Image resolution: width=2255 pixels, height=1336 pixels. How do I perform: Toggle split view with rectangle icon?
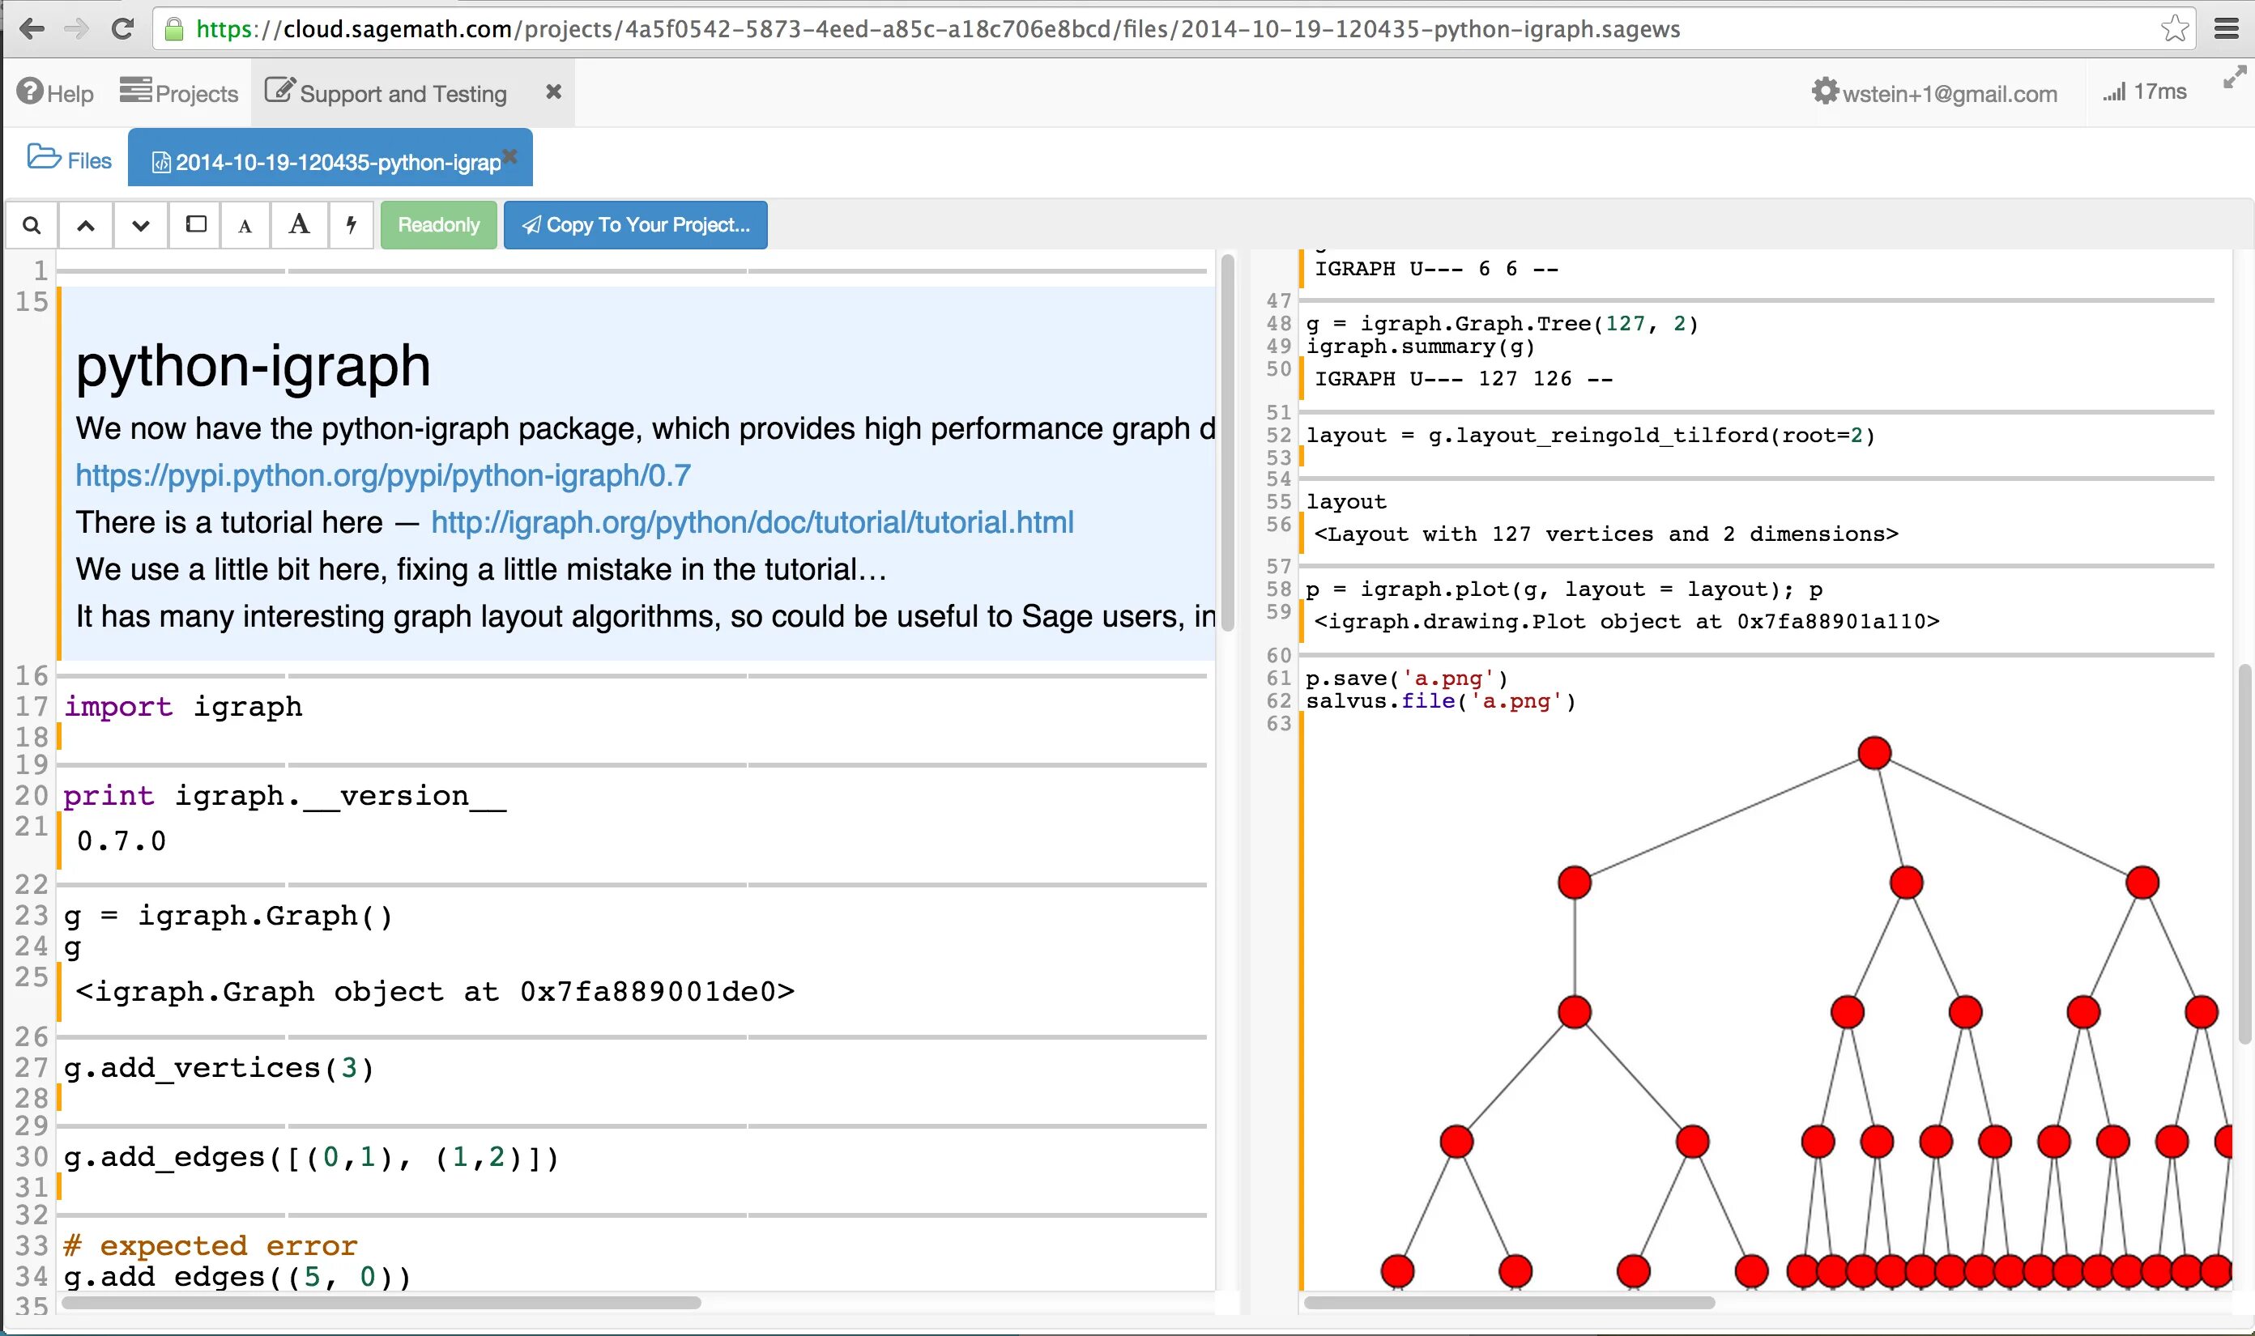(x=195, y=224)
